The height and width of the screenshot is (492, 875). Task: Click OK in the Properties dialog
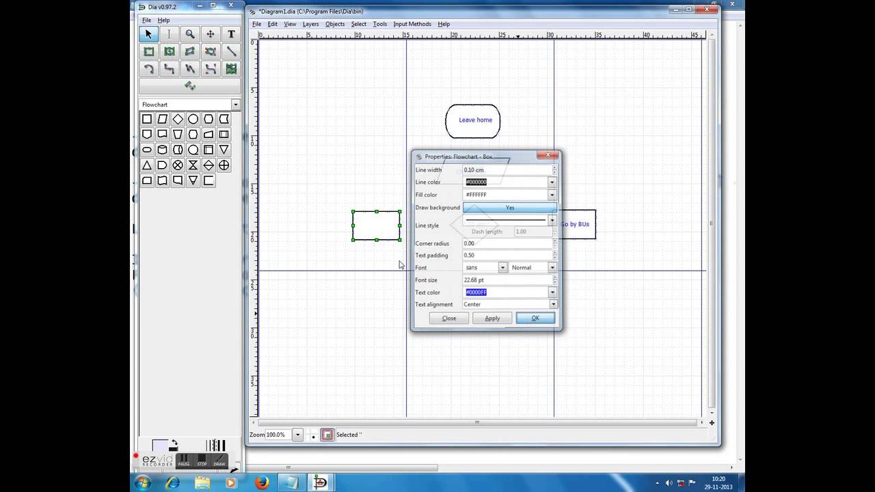(x=535, y=318)
